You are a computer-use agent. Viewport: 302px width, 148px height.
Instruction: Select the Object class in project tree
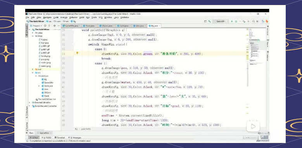(46, 92)
